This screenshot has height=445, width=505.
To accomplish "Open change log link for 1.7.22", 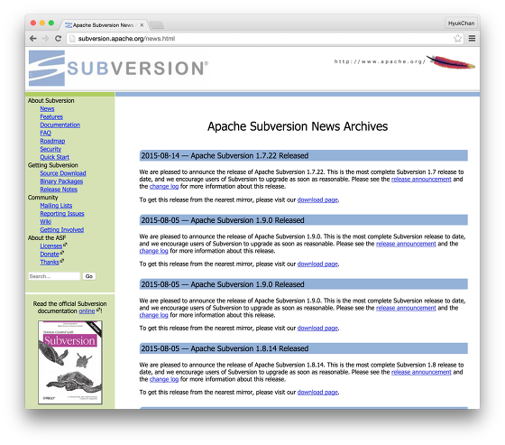I will click(164, 186).
